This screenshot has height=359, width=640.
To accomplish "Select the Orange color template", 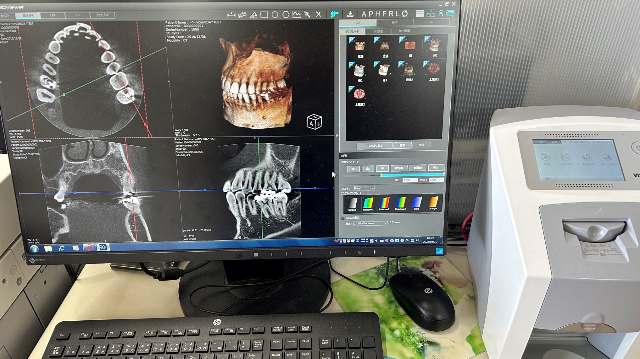I will pos(433,202).
